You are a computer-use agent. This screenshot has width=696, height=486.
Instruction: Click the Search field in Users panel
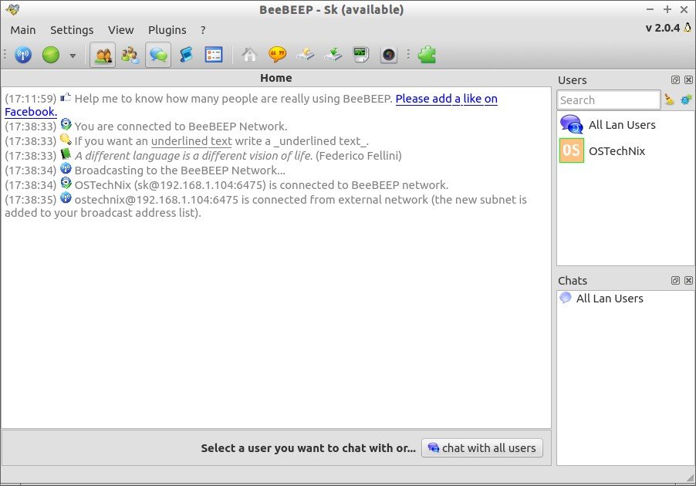pos(608,100)
